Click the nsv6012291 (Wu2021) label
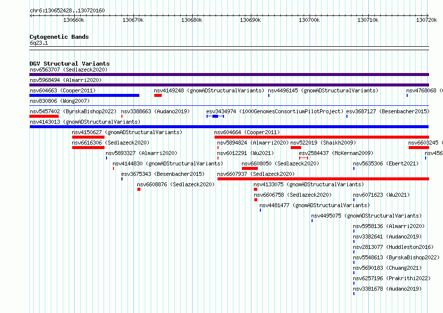Viewport: 443px width, 313px height. click(245, 153)
